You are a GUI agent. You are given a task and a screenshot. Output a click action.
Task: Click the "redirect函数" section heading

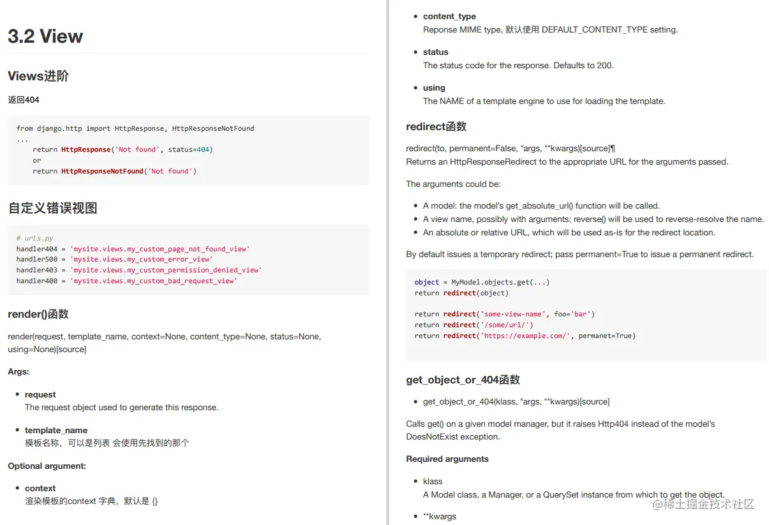click(x=437, y=126)
